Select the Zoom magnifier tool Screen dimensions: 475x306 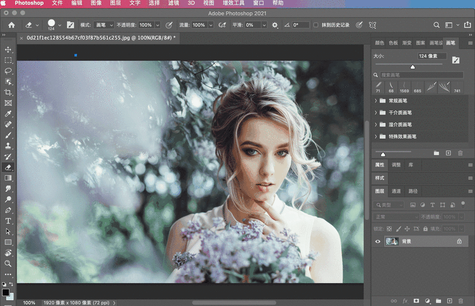coord(8,264)
